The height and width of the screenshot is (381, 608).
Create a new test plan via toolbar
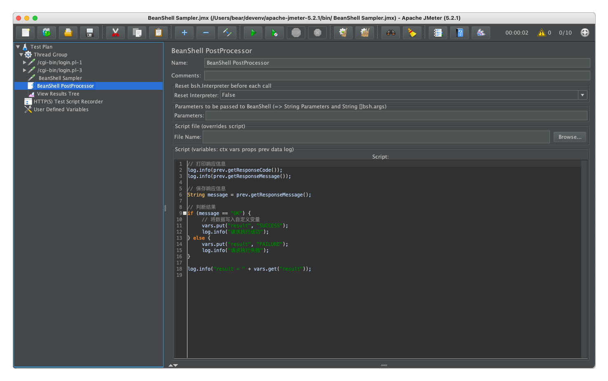tap(26, 33)
